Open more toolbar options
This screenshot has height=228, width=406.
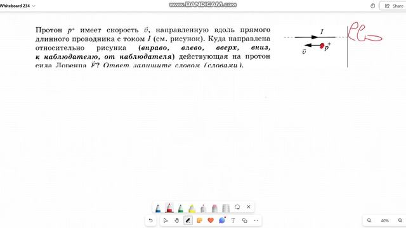256,220
